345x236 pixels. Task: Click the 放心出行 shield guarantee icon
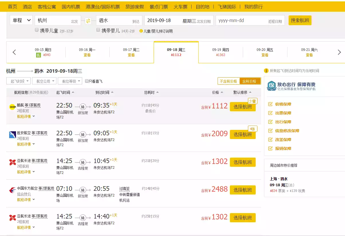[x=271, y=86]
